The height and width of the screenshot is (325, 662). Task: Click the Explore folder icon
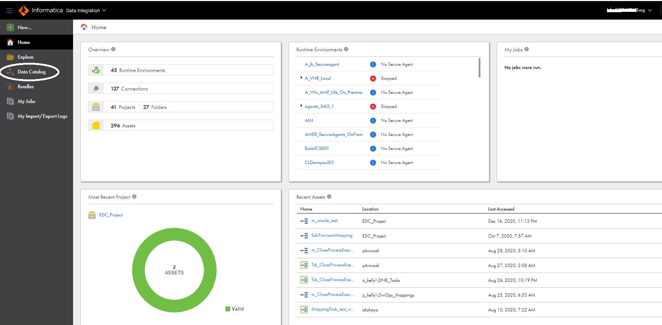coord(10,57)
